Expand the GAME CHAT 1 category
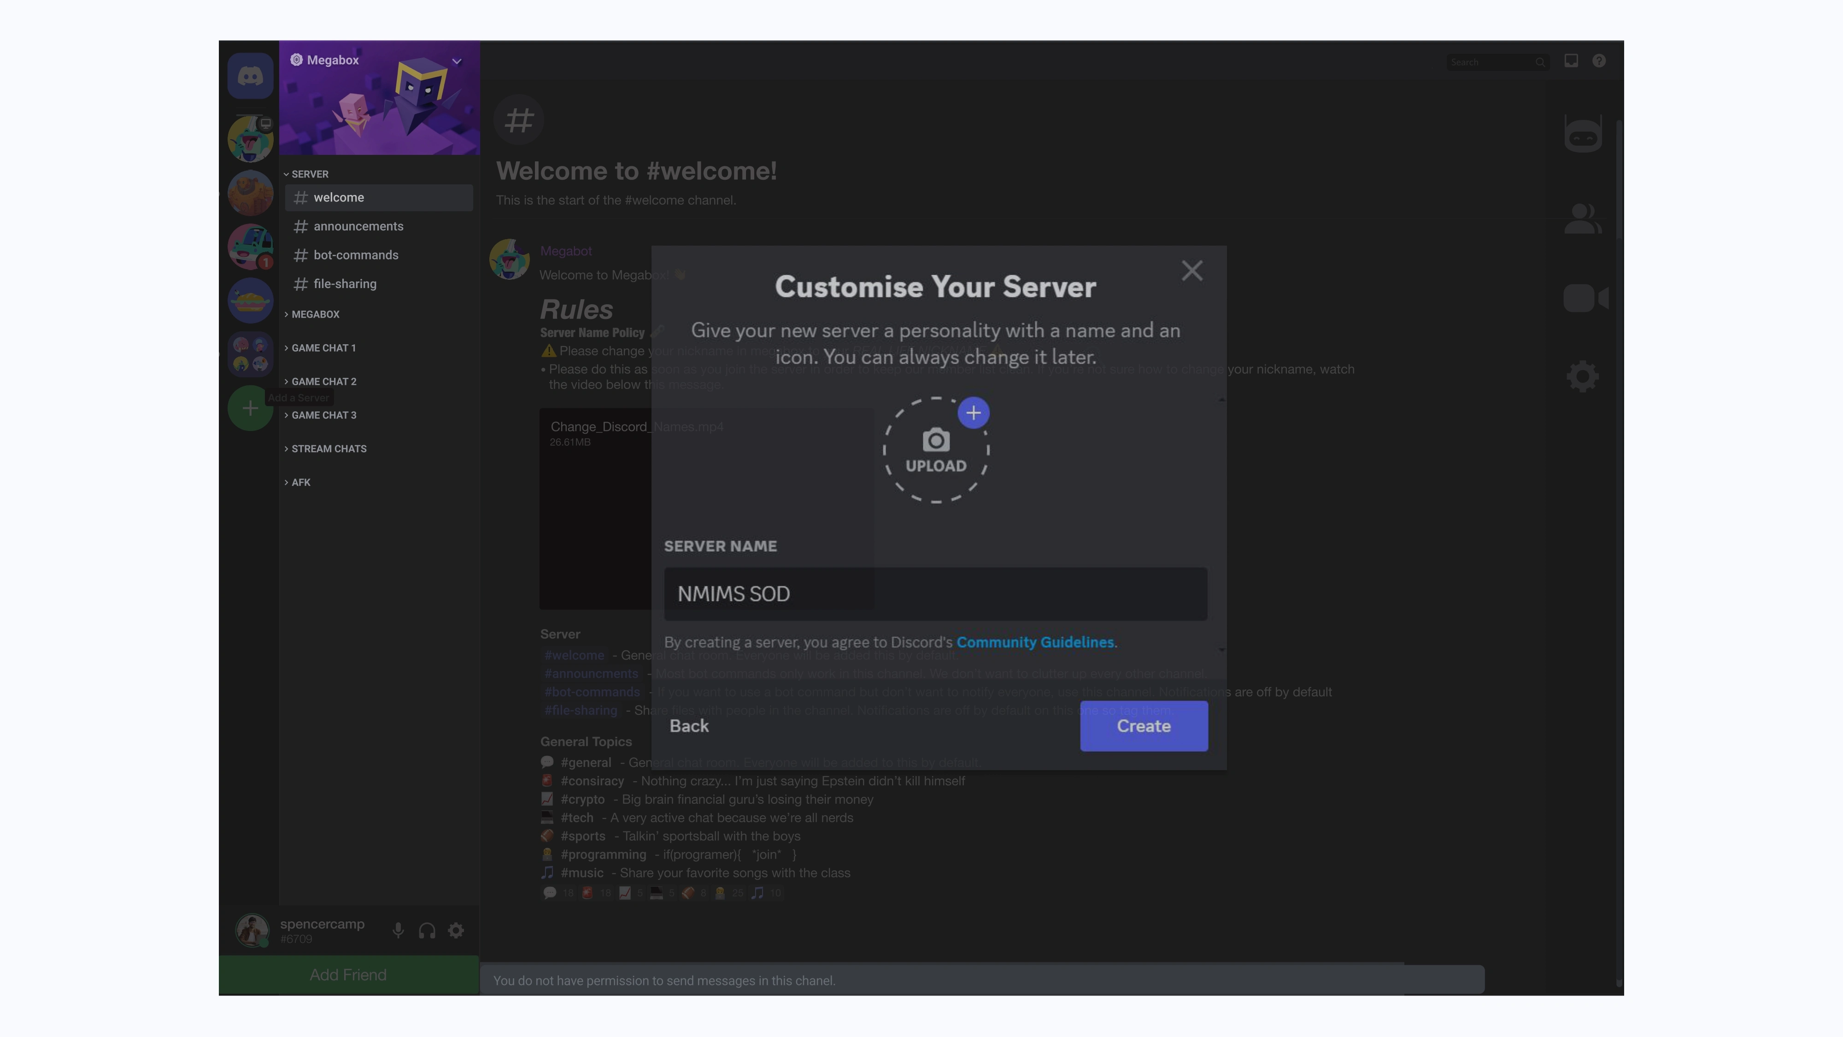 pos(323,348)
